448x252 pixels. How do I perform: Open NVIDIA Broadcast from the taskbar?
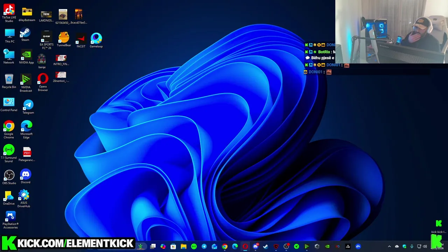pyautogui.click(x=307, y=246)
